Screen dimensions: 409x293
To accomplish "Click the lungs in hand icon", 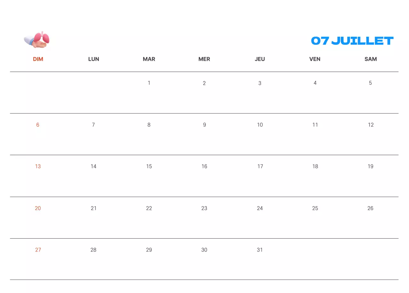I will (37, 40).
